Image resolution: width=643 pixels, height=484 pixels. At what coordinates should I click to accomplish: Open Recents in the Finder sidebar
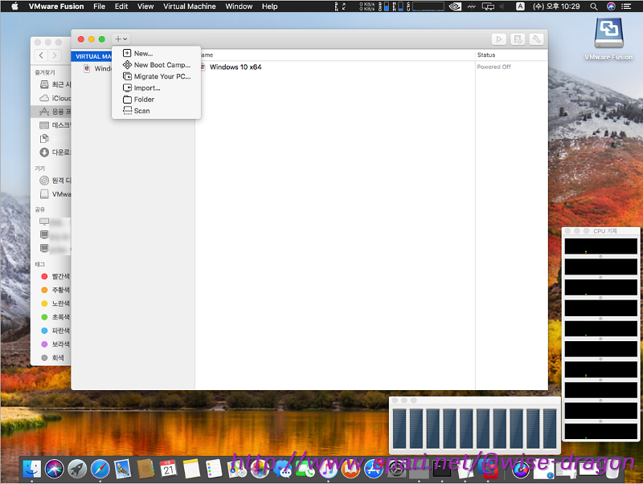click(55, 84)
